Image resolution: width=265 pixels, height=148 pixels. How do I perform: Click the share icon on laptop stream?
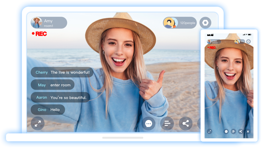pos(186,124)
